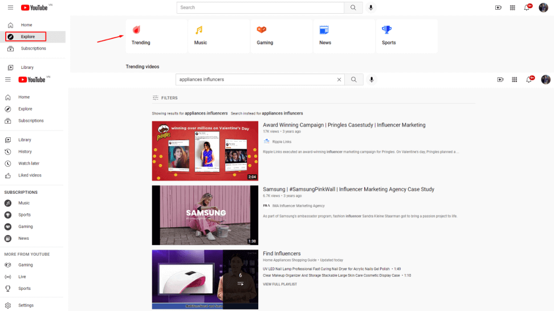The width and height of the screenshot is (554, 311).
Task: Click the magnifier button beside the empty Search box
Action: click(x=353, y=7)
